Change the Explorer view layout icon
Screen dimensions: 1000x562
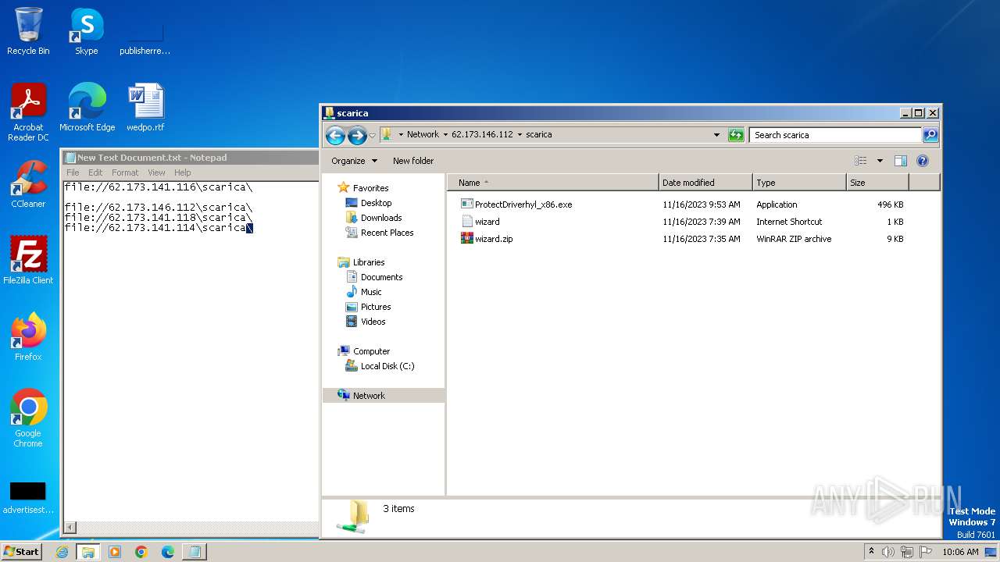click(x=861, y=161)
